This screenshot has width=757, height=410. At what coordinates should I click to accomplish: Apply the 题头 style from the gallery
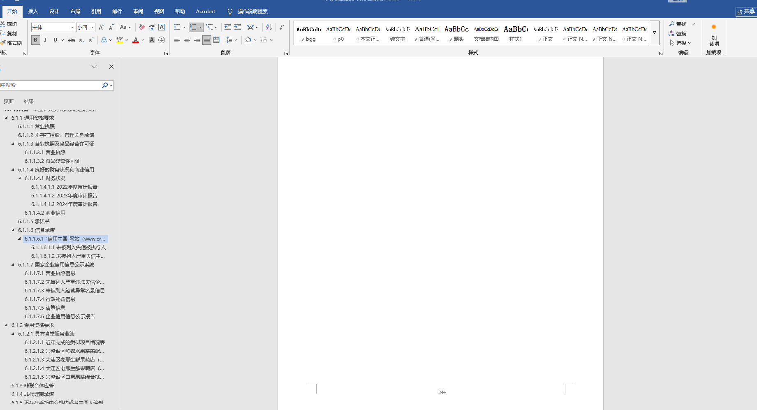[x=456, y=33]
